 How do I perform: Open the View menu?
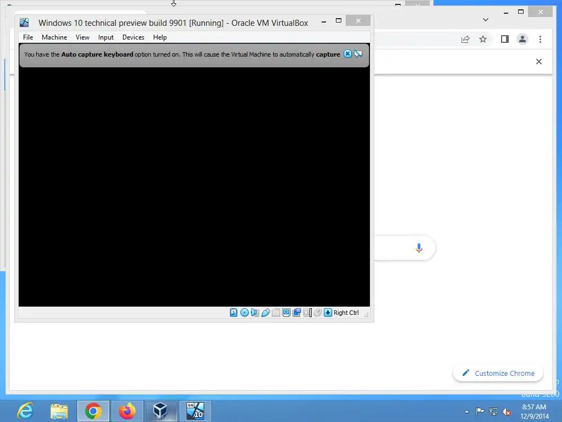pos(82,37)
